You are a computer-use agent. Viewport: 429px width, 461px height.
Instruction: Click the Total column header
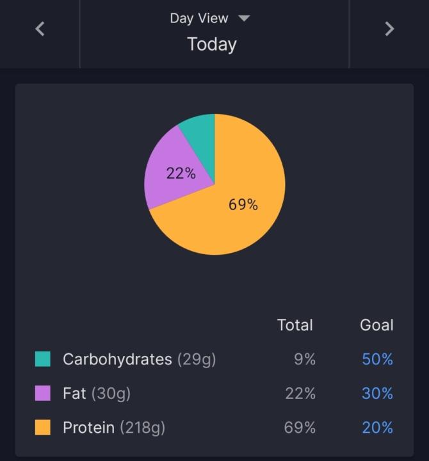tap(295, 325)
